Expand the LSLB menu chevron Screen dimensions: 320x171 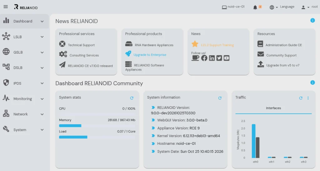(42, 37)
